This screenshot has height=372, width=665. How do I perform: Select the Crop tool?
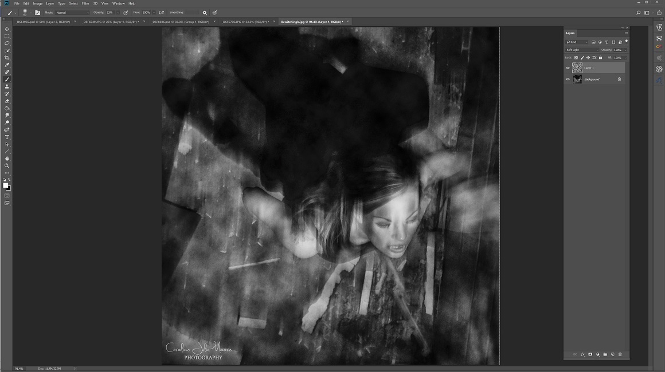pyautogui.click(x=7, y=58)
